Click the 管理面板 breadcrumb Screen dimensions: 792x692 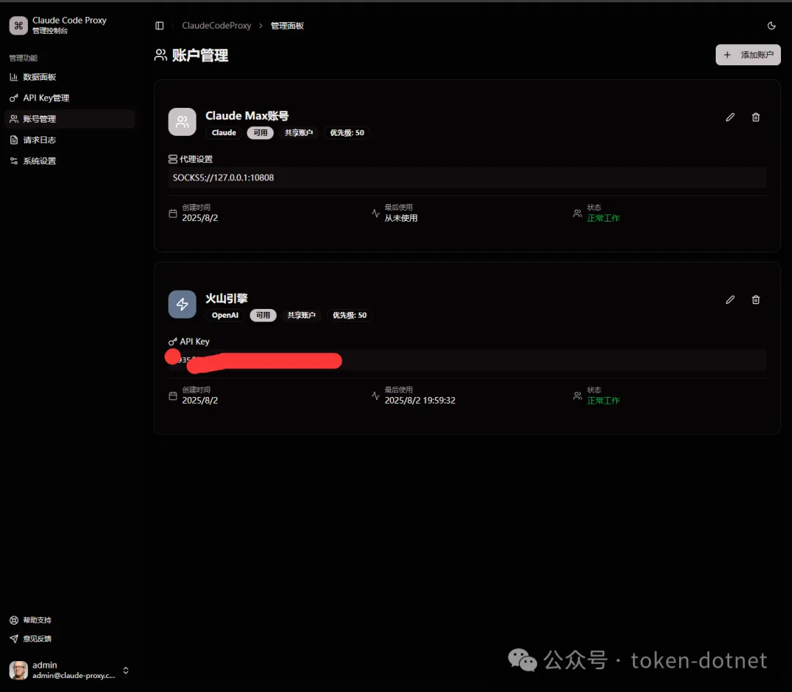pyautogui.click(x=287, y=26)
